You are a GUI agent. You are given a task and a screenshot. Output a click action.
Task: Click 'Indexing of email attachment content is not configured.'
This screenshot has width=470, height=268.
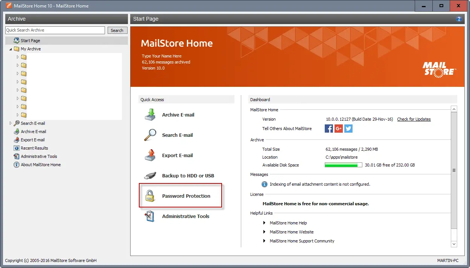click(x=320, y=184)
